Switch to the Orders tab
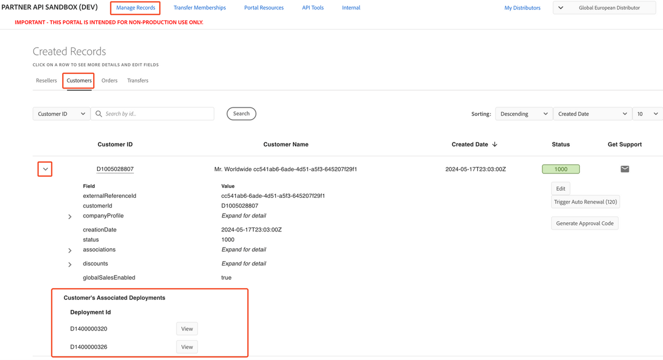 pos(109,81)
